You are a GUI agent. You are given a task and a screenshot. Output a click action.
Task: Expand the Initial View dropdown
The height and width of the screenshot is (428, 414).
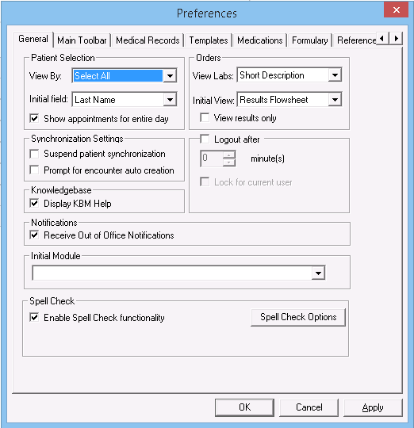pos(335,100)
